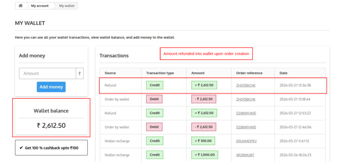Click the Date column header

(283, 73)
